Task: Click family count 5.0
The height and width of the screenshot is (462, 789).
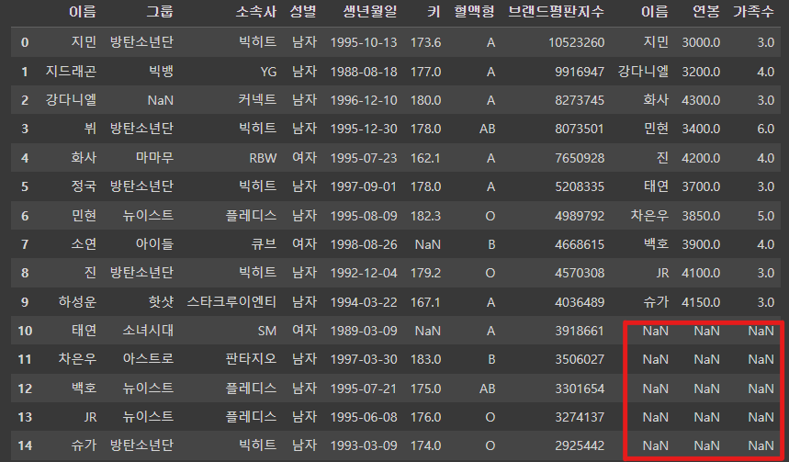Action: pyautogui.click(x=765, y=216)
